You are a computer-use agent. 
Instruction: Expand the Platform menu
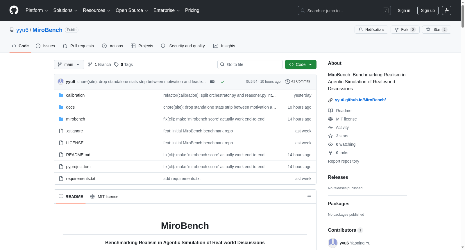(37, 10)
